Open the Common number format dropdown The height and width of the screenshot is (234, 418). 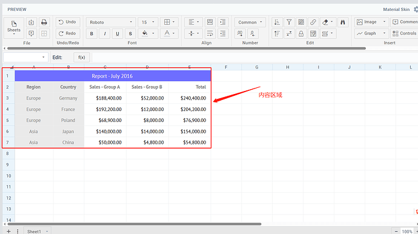[250, 22]
